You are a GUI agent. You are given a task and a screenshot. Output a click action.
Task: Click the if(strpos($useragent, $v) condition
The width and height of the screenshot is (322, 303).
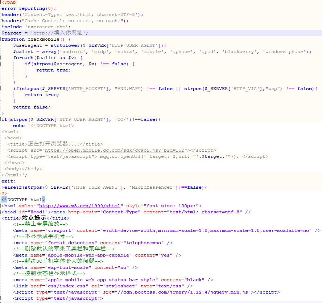[x=80, y=64]
